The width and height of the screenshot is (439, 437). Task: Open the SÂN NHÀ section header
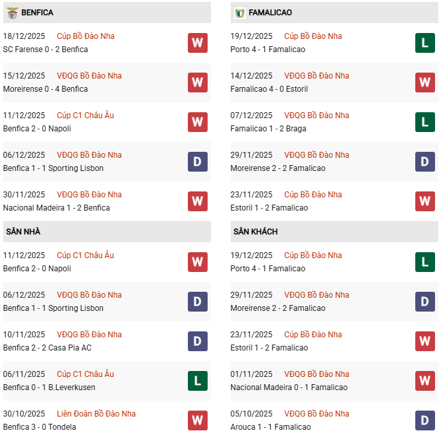tap(24, 232)
